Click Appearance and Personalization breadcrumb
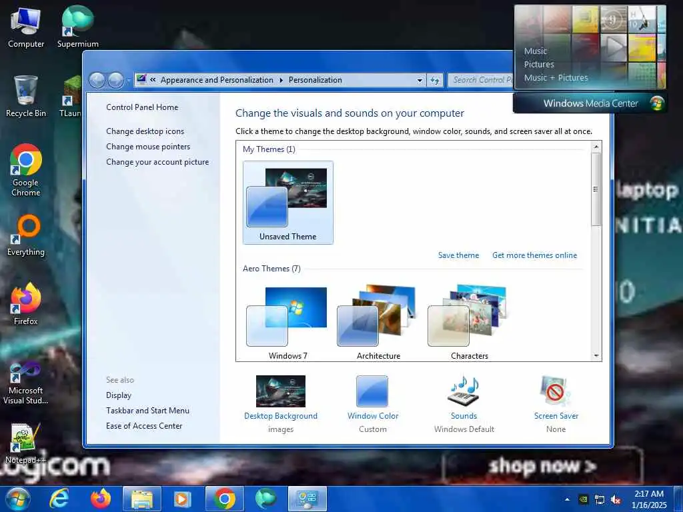 click(x=217, y=80)
